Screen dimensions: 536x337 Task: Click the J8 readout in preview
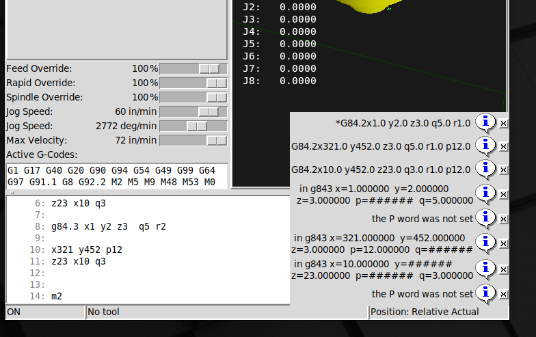(x=280, y=81)
